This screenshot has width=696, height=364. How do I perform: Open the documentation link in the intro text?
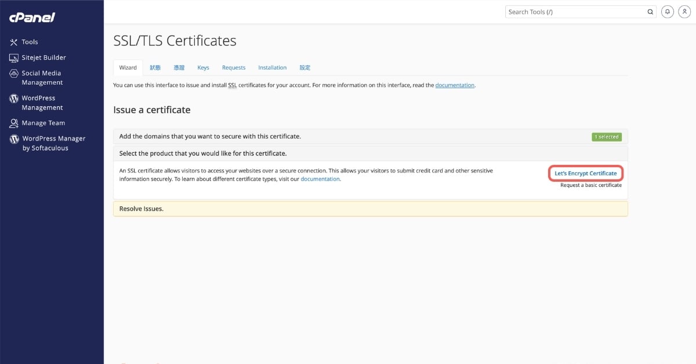[x=455, y=85]
